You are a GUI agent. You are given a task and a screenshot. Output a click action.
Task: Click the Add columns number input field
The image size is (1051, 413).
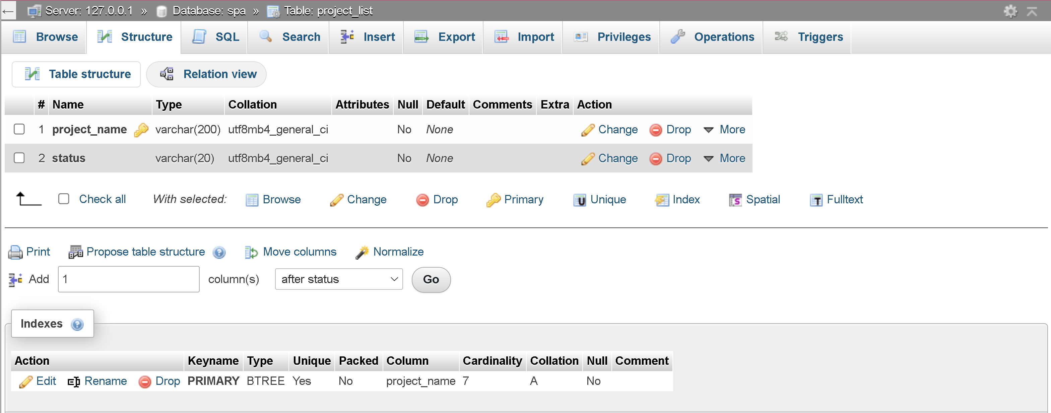coord(129,280)
